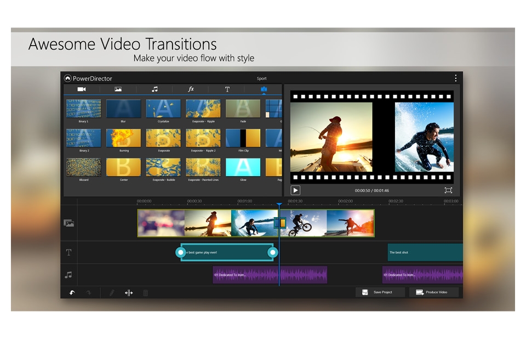This screenshot has width=526, height=351.
Task: Switch to the photo library tab
Action: pyautogui.click(x=118, y=89)
